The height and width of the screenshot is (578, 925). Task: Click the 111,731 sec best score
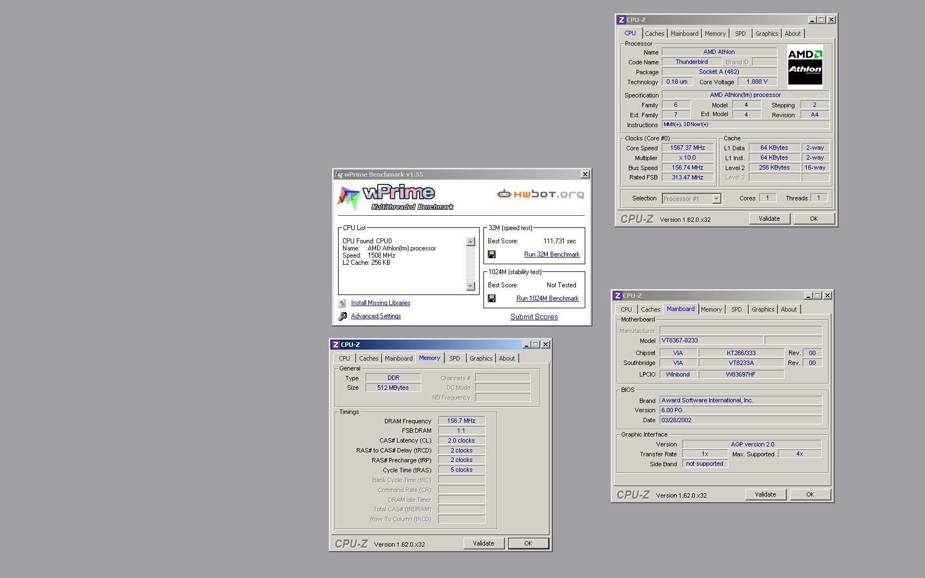[x=559, y=241]
